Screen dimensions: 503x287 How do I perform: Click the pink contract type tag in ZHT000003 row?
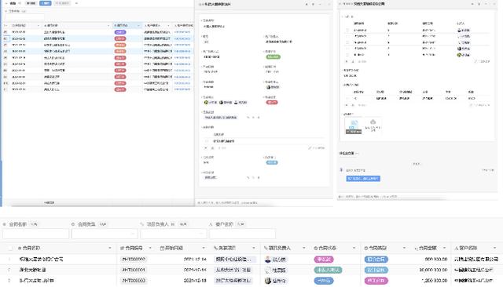[376, 281]
